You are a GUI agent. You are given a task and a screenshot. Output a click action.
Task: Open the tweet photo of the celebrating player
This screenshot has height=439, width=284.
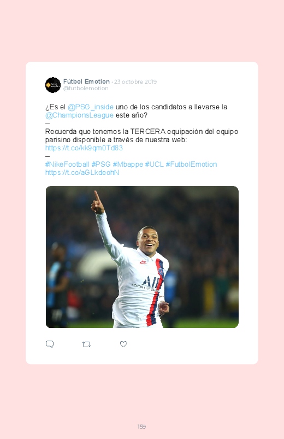[x=142, y=257]
